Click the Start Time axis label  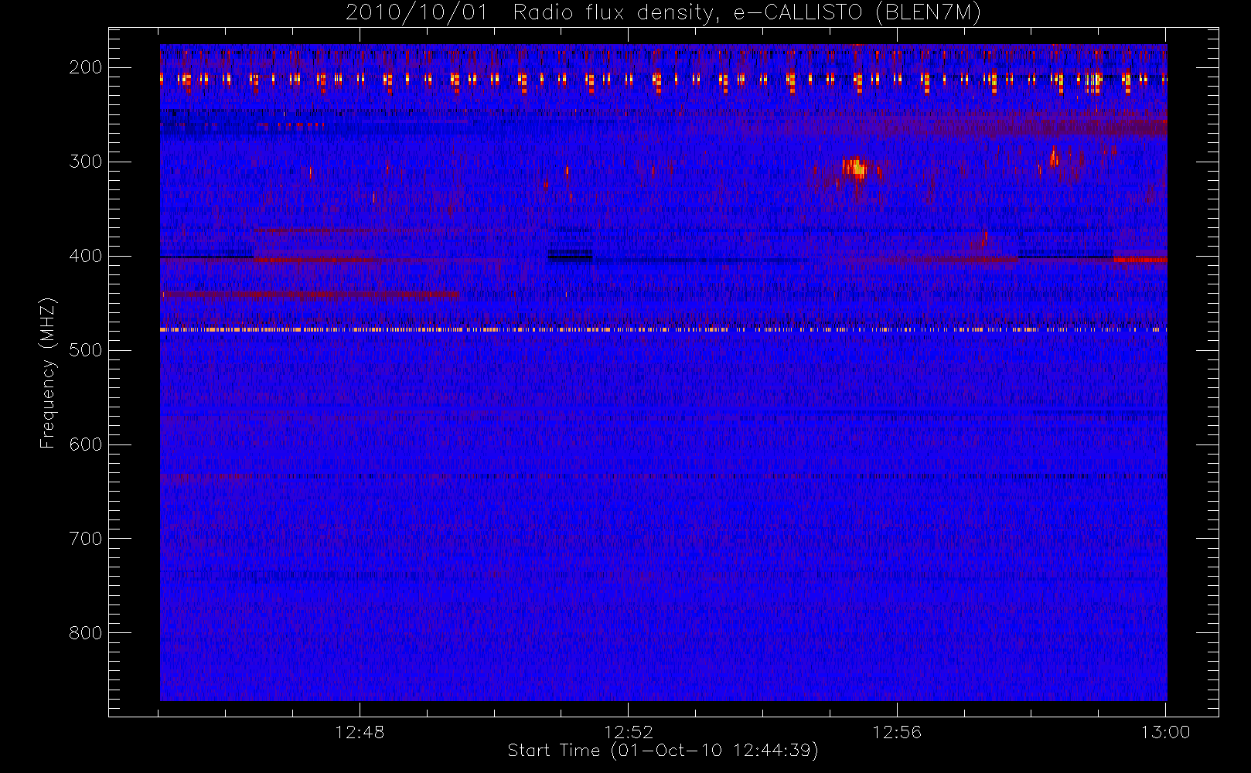pos(663,751)
